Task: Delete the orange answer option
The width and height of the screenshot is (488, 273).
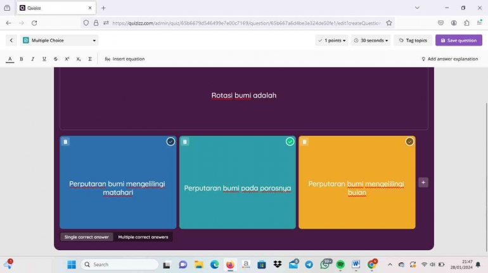Action: [304, 142]
